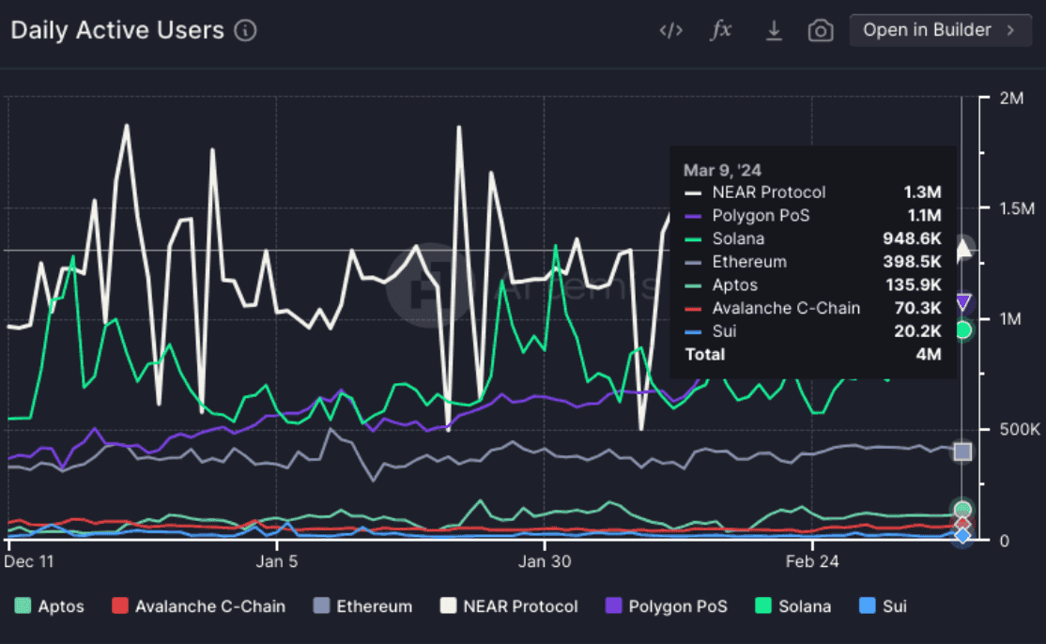Click the Solana 948.6K tooltip value

tap(912, 238)
